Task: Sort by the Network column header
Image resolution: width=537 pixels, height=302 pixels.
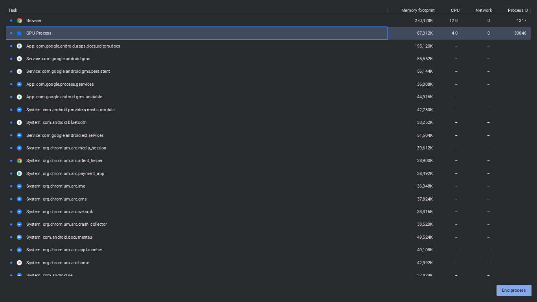Action: [x=478, y=10]
